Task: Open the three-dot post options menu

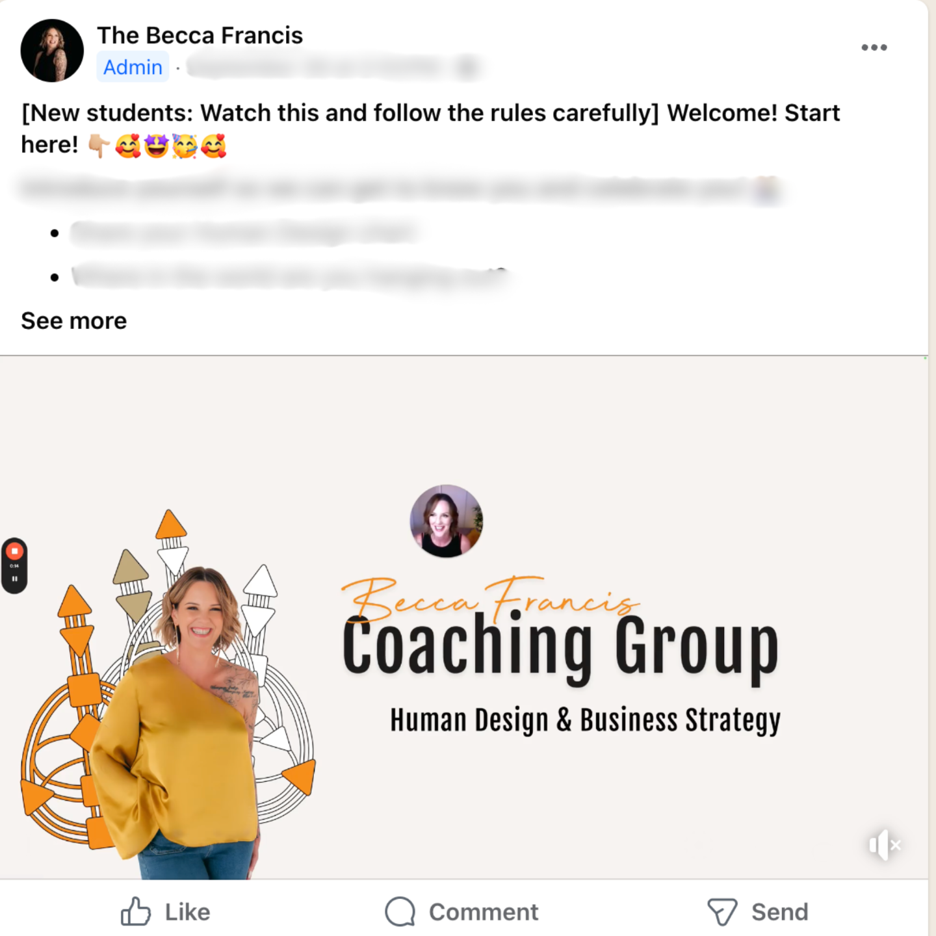Action: coord(874,47)
